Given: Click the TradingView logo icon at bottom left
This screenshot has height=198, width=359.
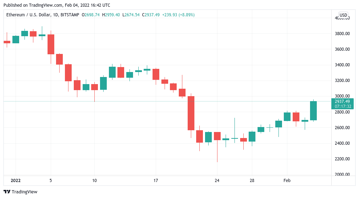Looking at the screenshot, I should pyautogui.click(x=7, y=192).
